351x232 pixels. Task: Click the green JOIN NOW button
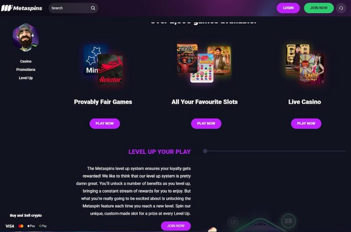click(319, 8)
